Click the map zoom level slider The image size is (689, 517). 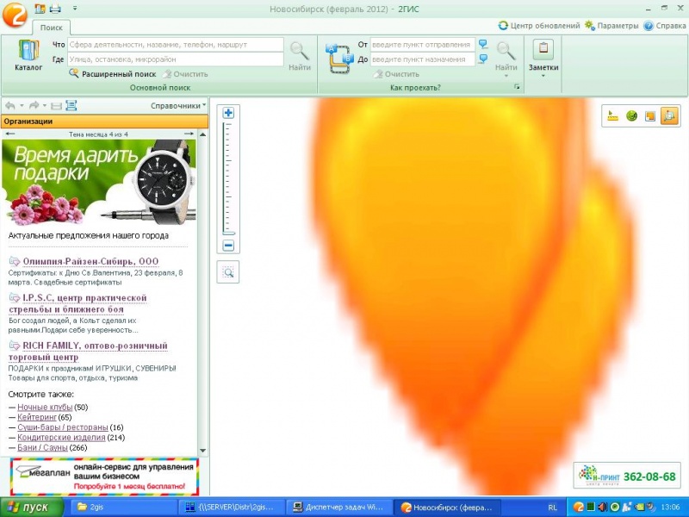coord(228,178)
